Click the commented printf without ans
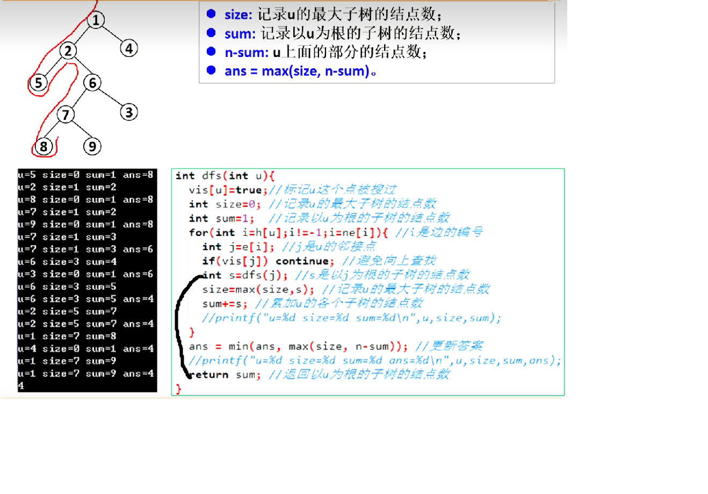The width and height of the screenshot is (708, 494). [352, 318]
